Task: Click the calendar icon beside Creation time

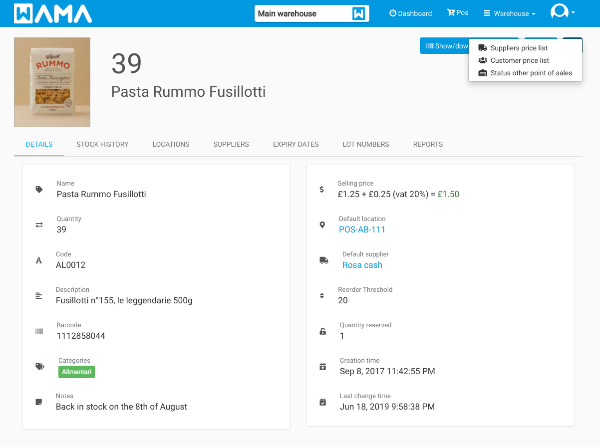Action: [322, 367]
